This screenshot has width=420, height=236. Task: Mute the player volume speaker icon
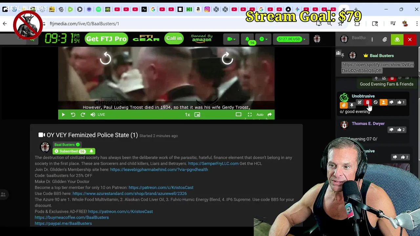pyautogui.click(x=93, y=114)
